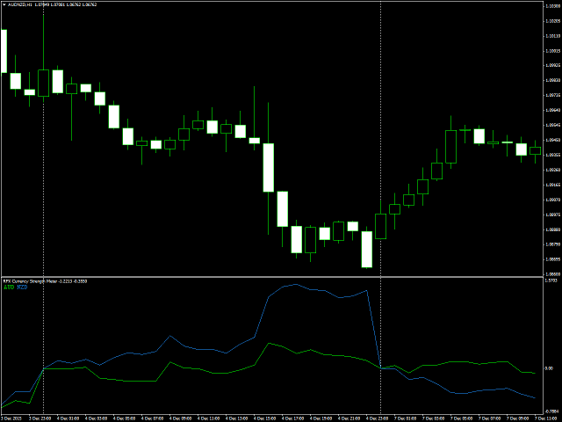Click the blue NZD line at its peak
Screen dimensions: 562x422
pos(296,285)
